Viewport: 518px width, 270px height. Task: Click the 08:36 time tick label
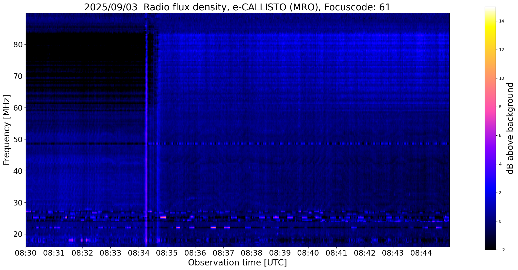(x=195, y=253)
